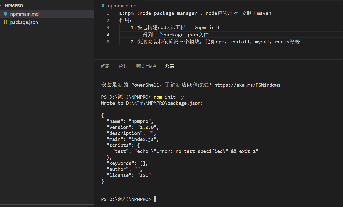
Task: Click line number 5 in the editor gutter
Action: pyautogui.click(x=108, y=42)
